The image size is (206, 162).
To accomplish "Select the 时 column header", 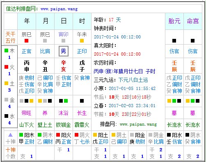I will (82, 21).
